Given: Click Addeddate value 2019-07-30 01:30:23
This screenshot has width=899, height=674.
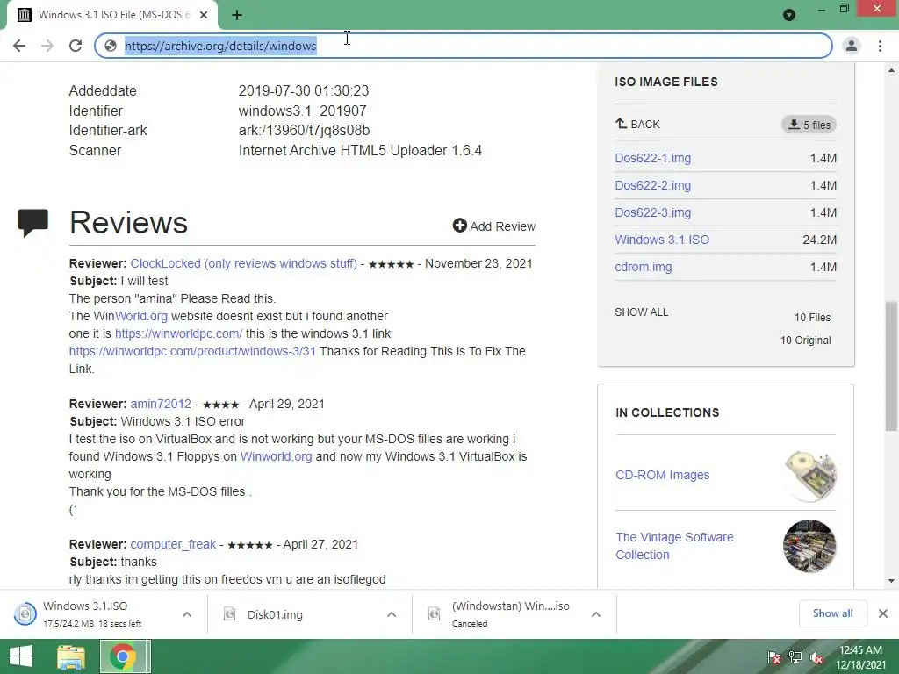Looking at the screenshot, I should 304,91.
